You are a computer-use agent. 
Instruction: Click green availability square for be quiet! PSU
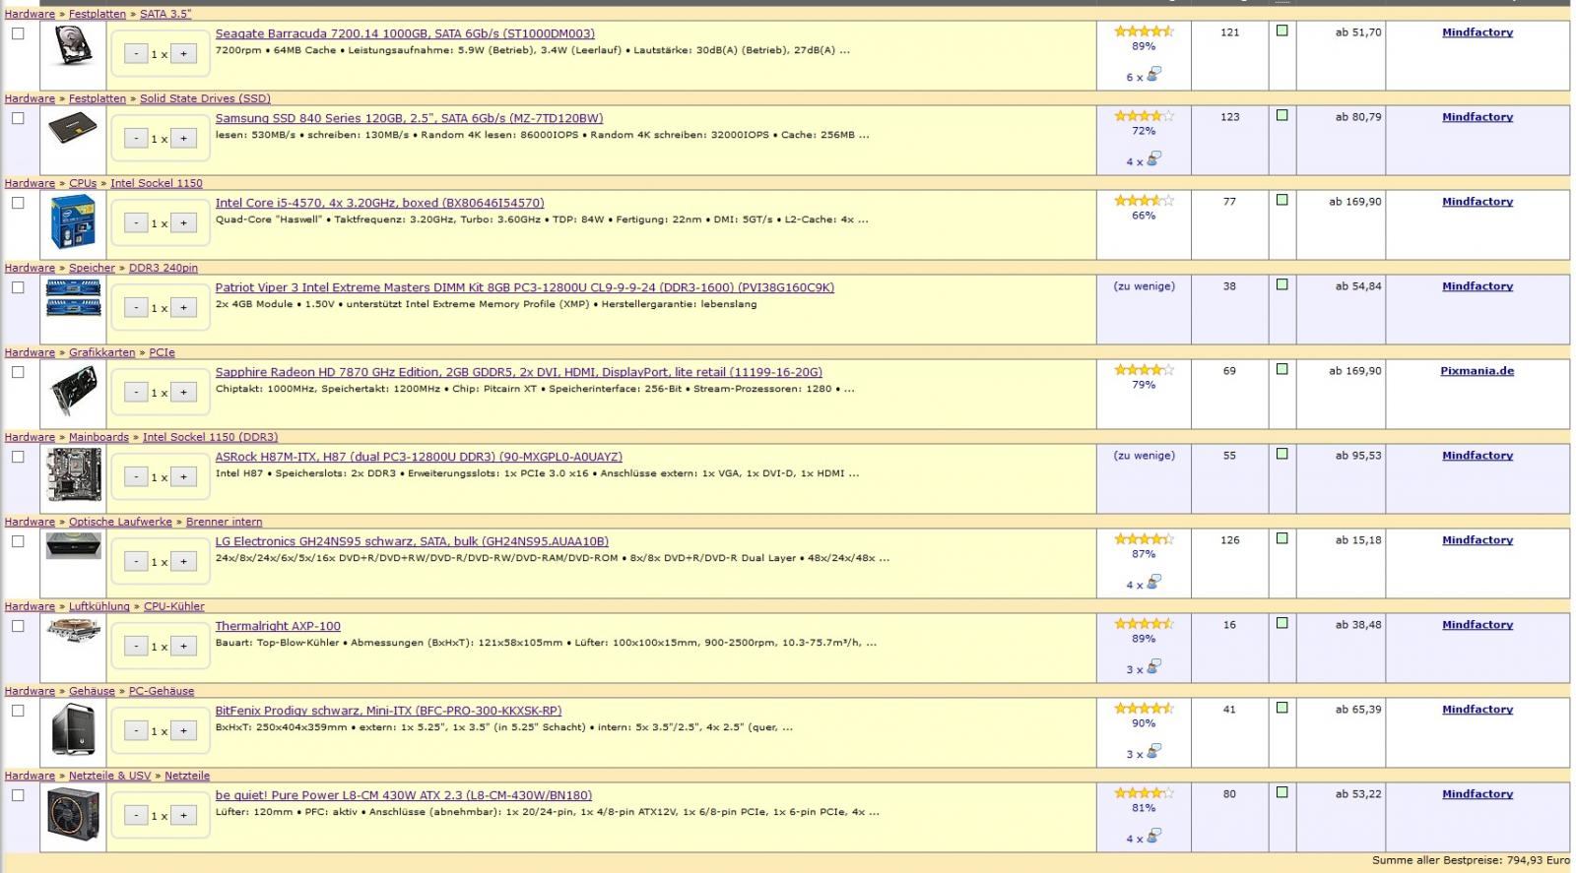(x=1281, y=792)
